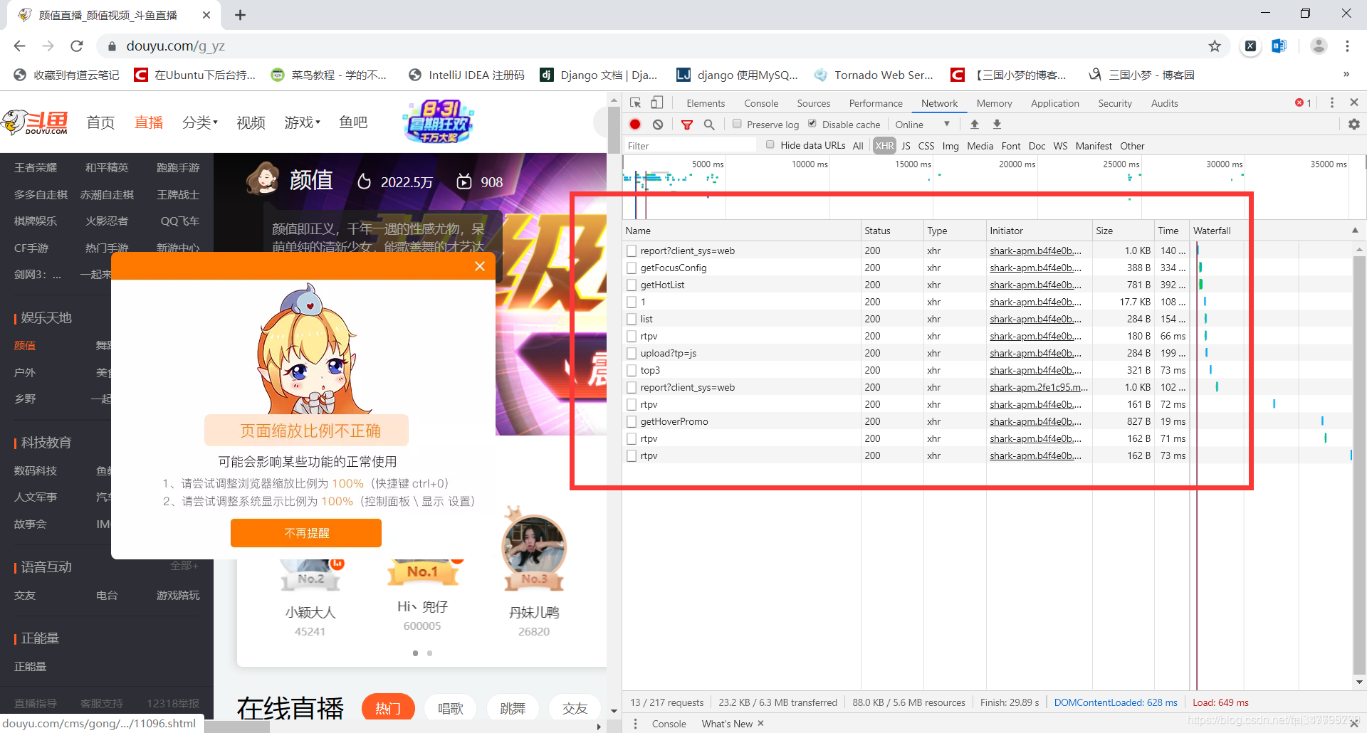
Task: Open the network filter funnel icon
Action: (686, 124)
